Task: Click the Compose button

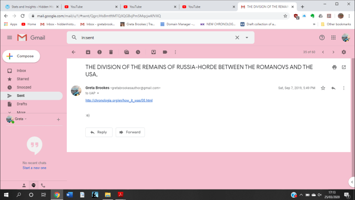Action: pyautogui.click(x=21, y=56)
